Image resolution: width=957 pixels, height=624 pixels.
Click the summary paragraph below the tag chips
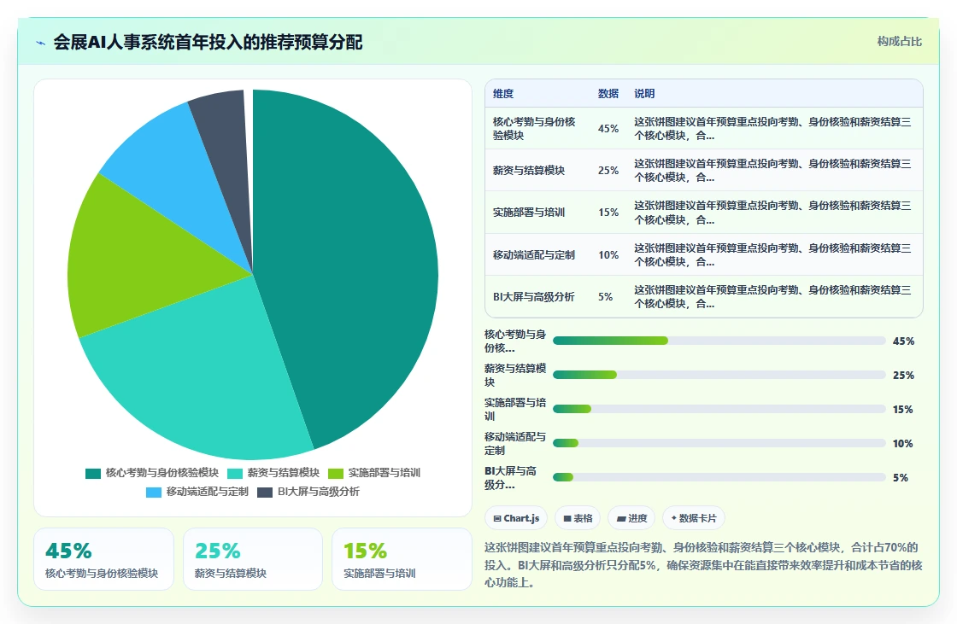[x=703, y=565]
